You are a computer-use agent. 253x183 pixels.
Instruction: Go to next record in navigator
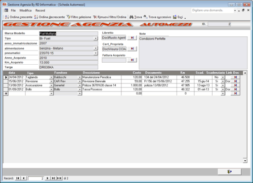[x=48, y=178]
